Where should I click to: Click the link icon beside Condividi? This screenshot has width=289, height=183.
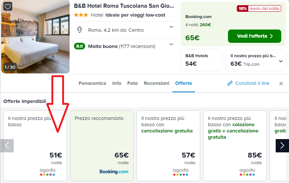[230, 83]
